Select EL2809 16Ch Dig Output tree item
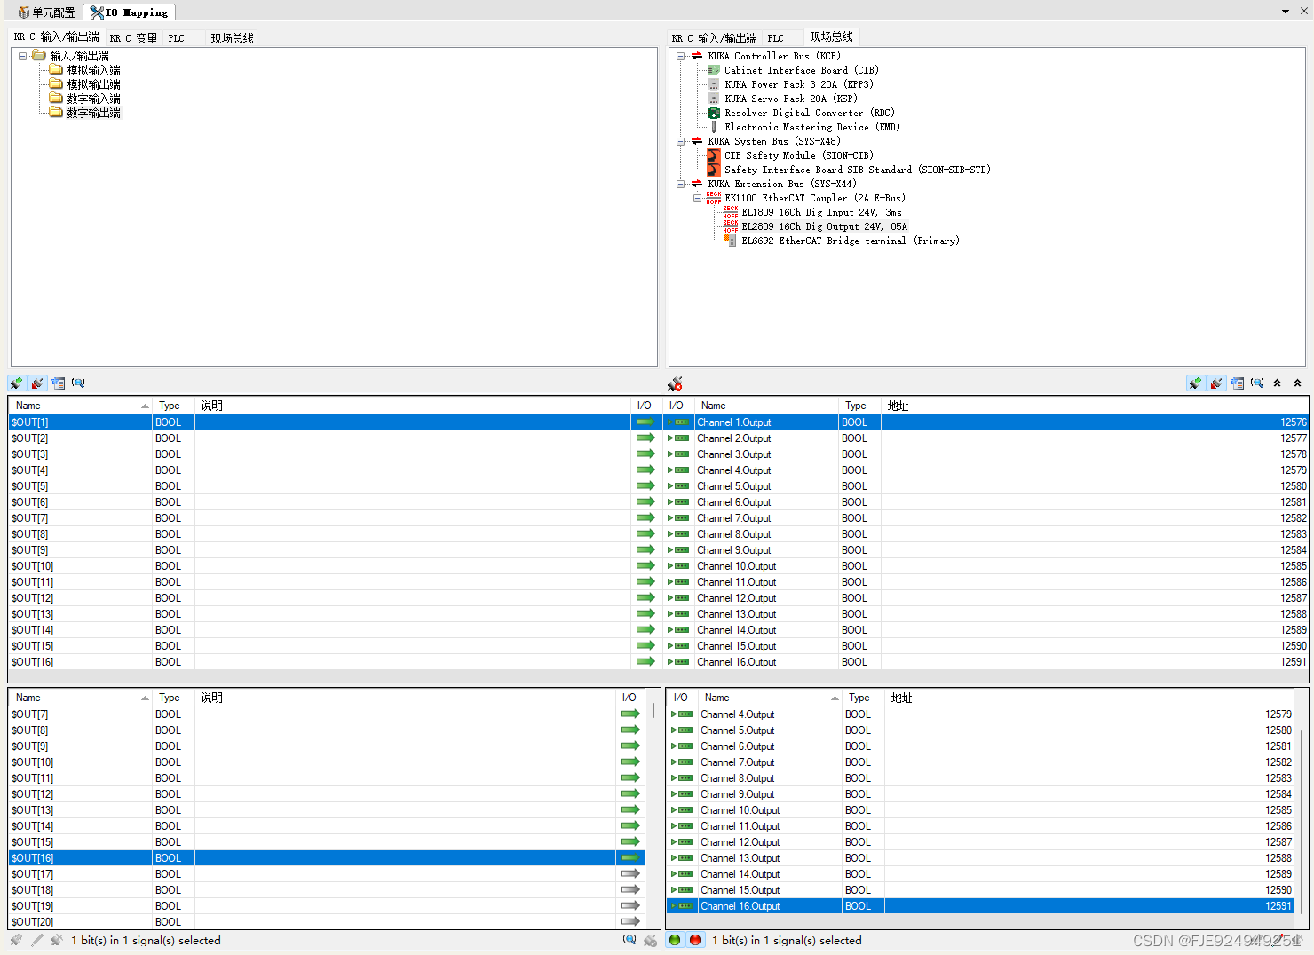 click(824, 226)
